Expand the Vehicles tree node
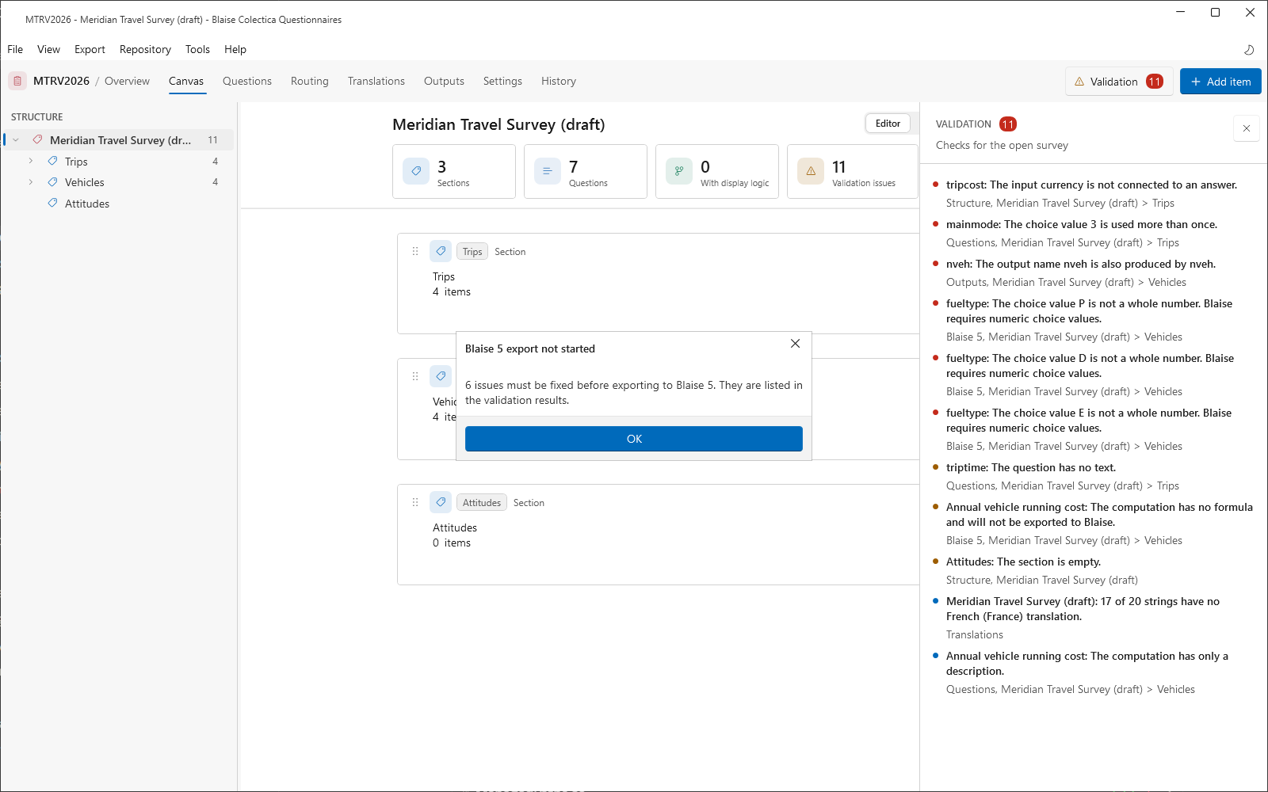The width and height of the screenshot is (1268, 792). 31,182
